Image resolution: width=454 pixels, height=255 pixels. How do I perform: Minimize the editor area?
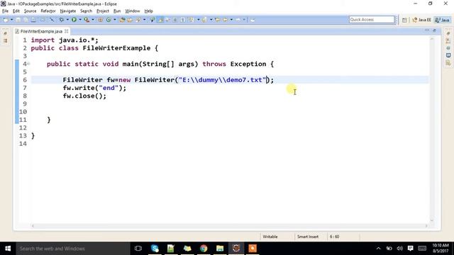(x=427, y=30)
